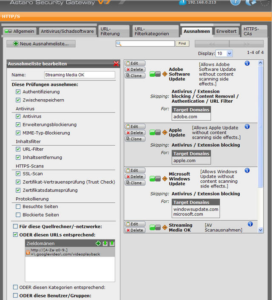The image size is (272, 300).
Task: Click the magnifier icon in search field
Action: click(x=119, y=43)
